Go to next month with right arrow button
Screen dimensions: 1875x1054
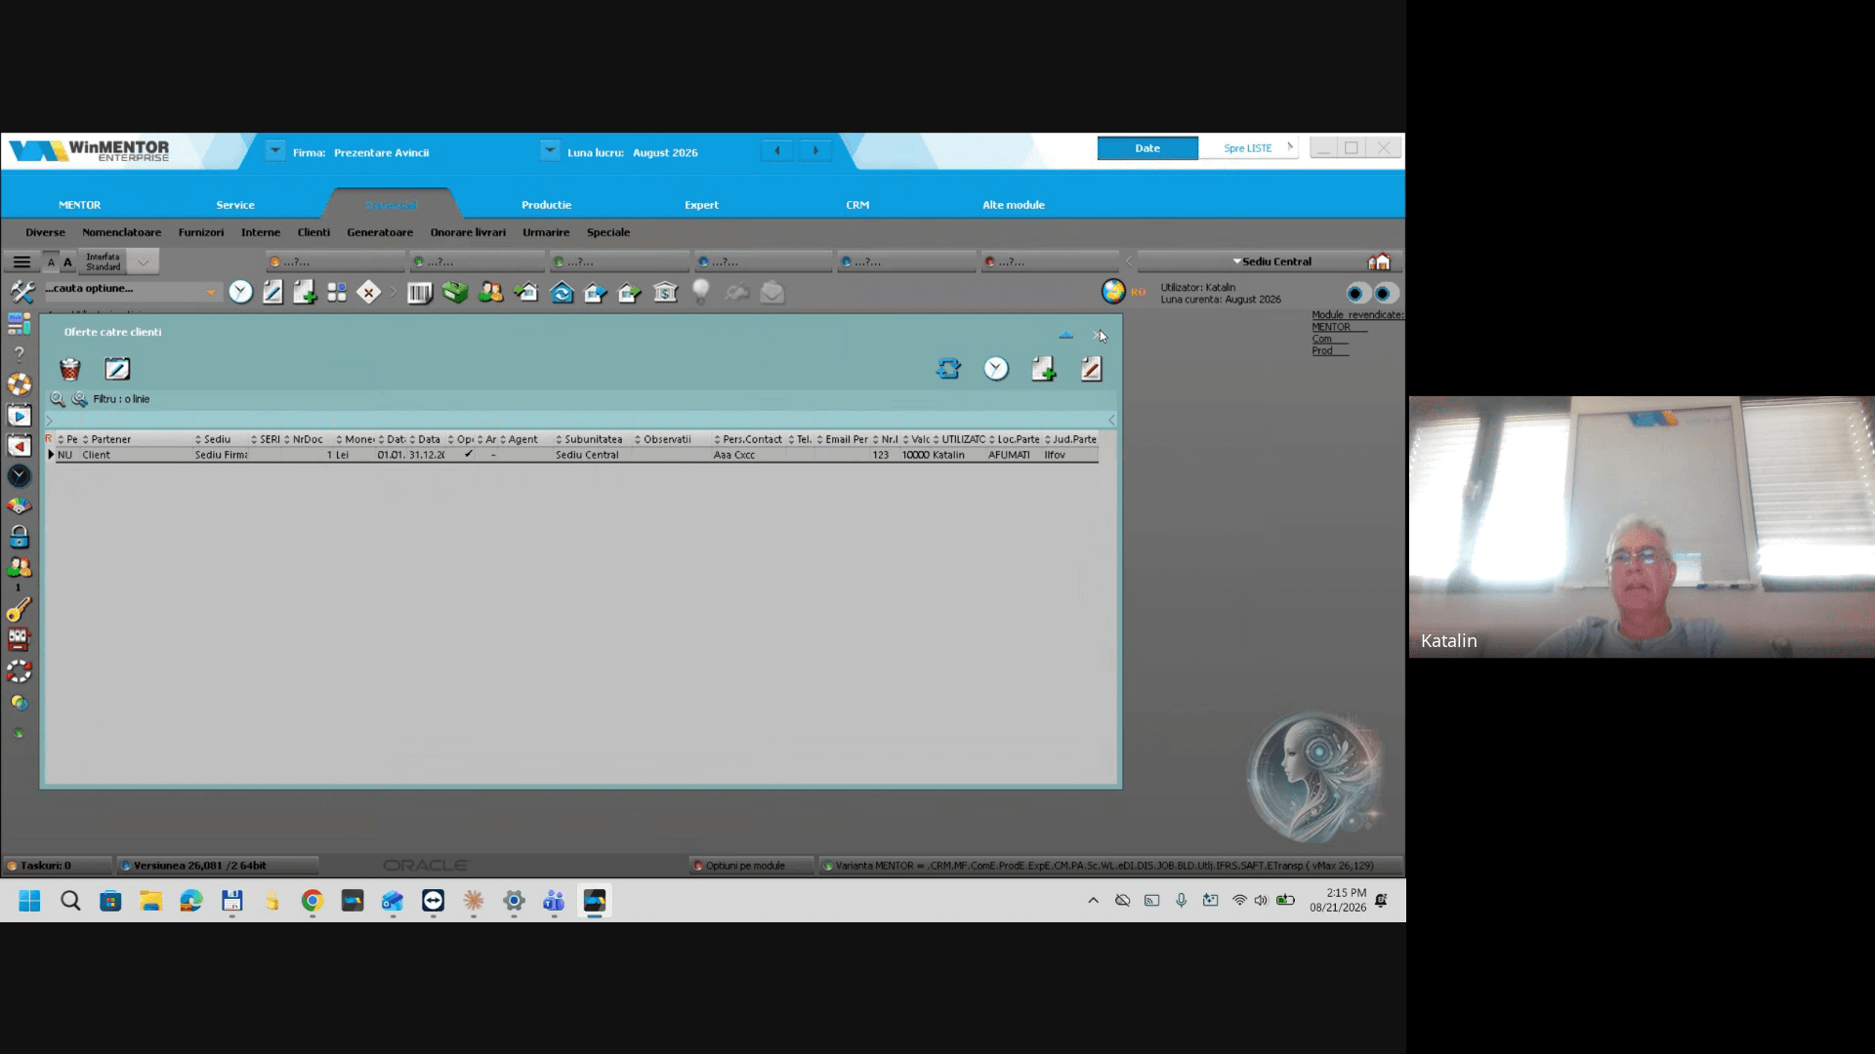point(815,150)
